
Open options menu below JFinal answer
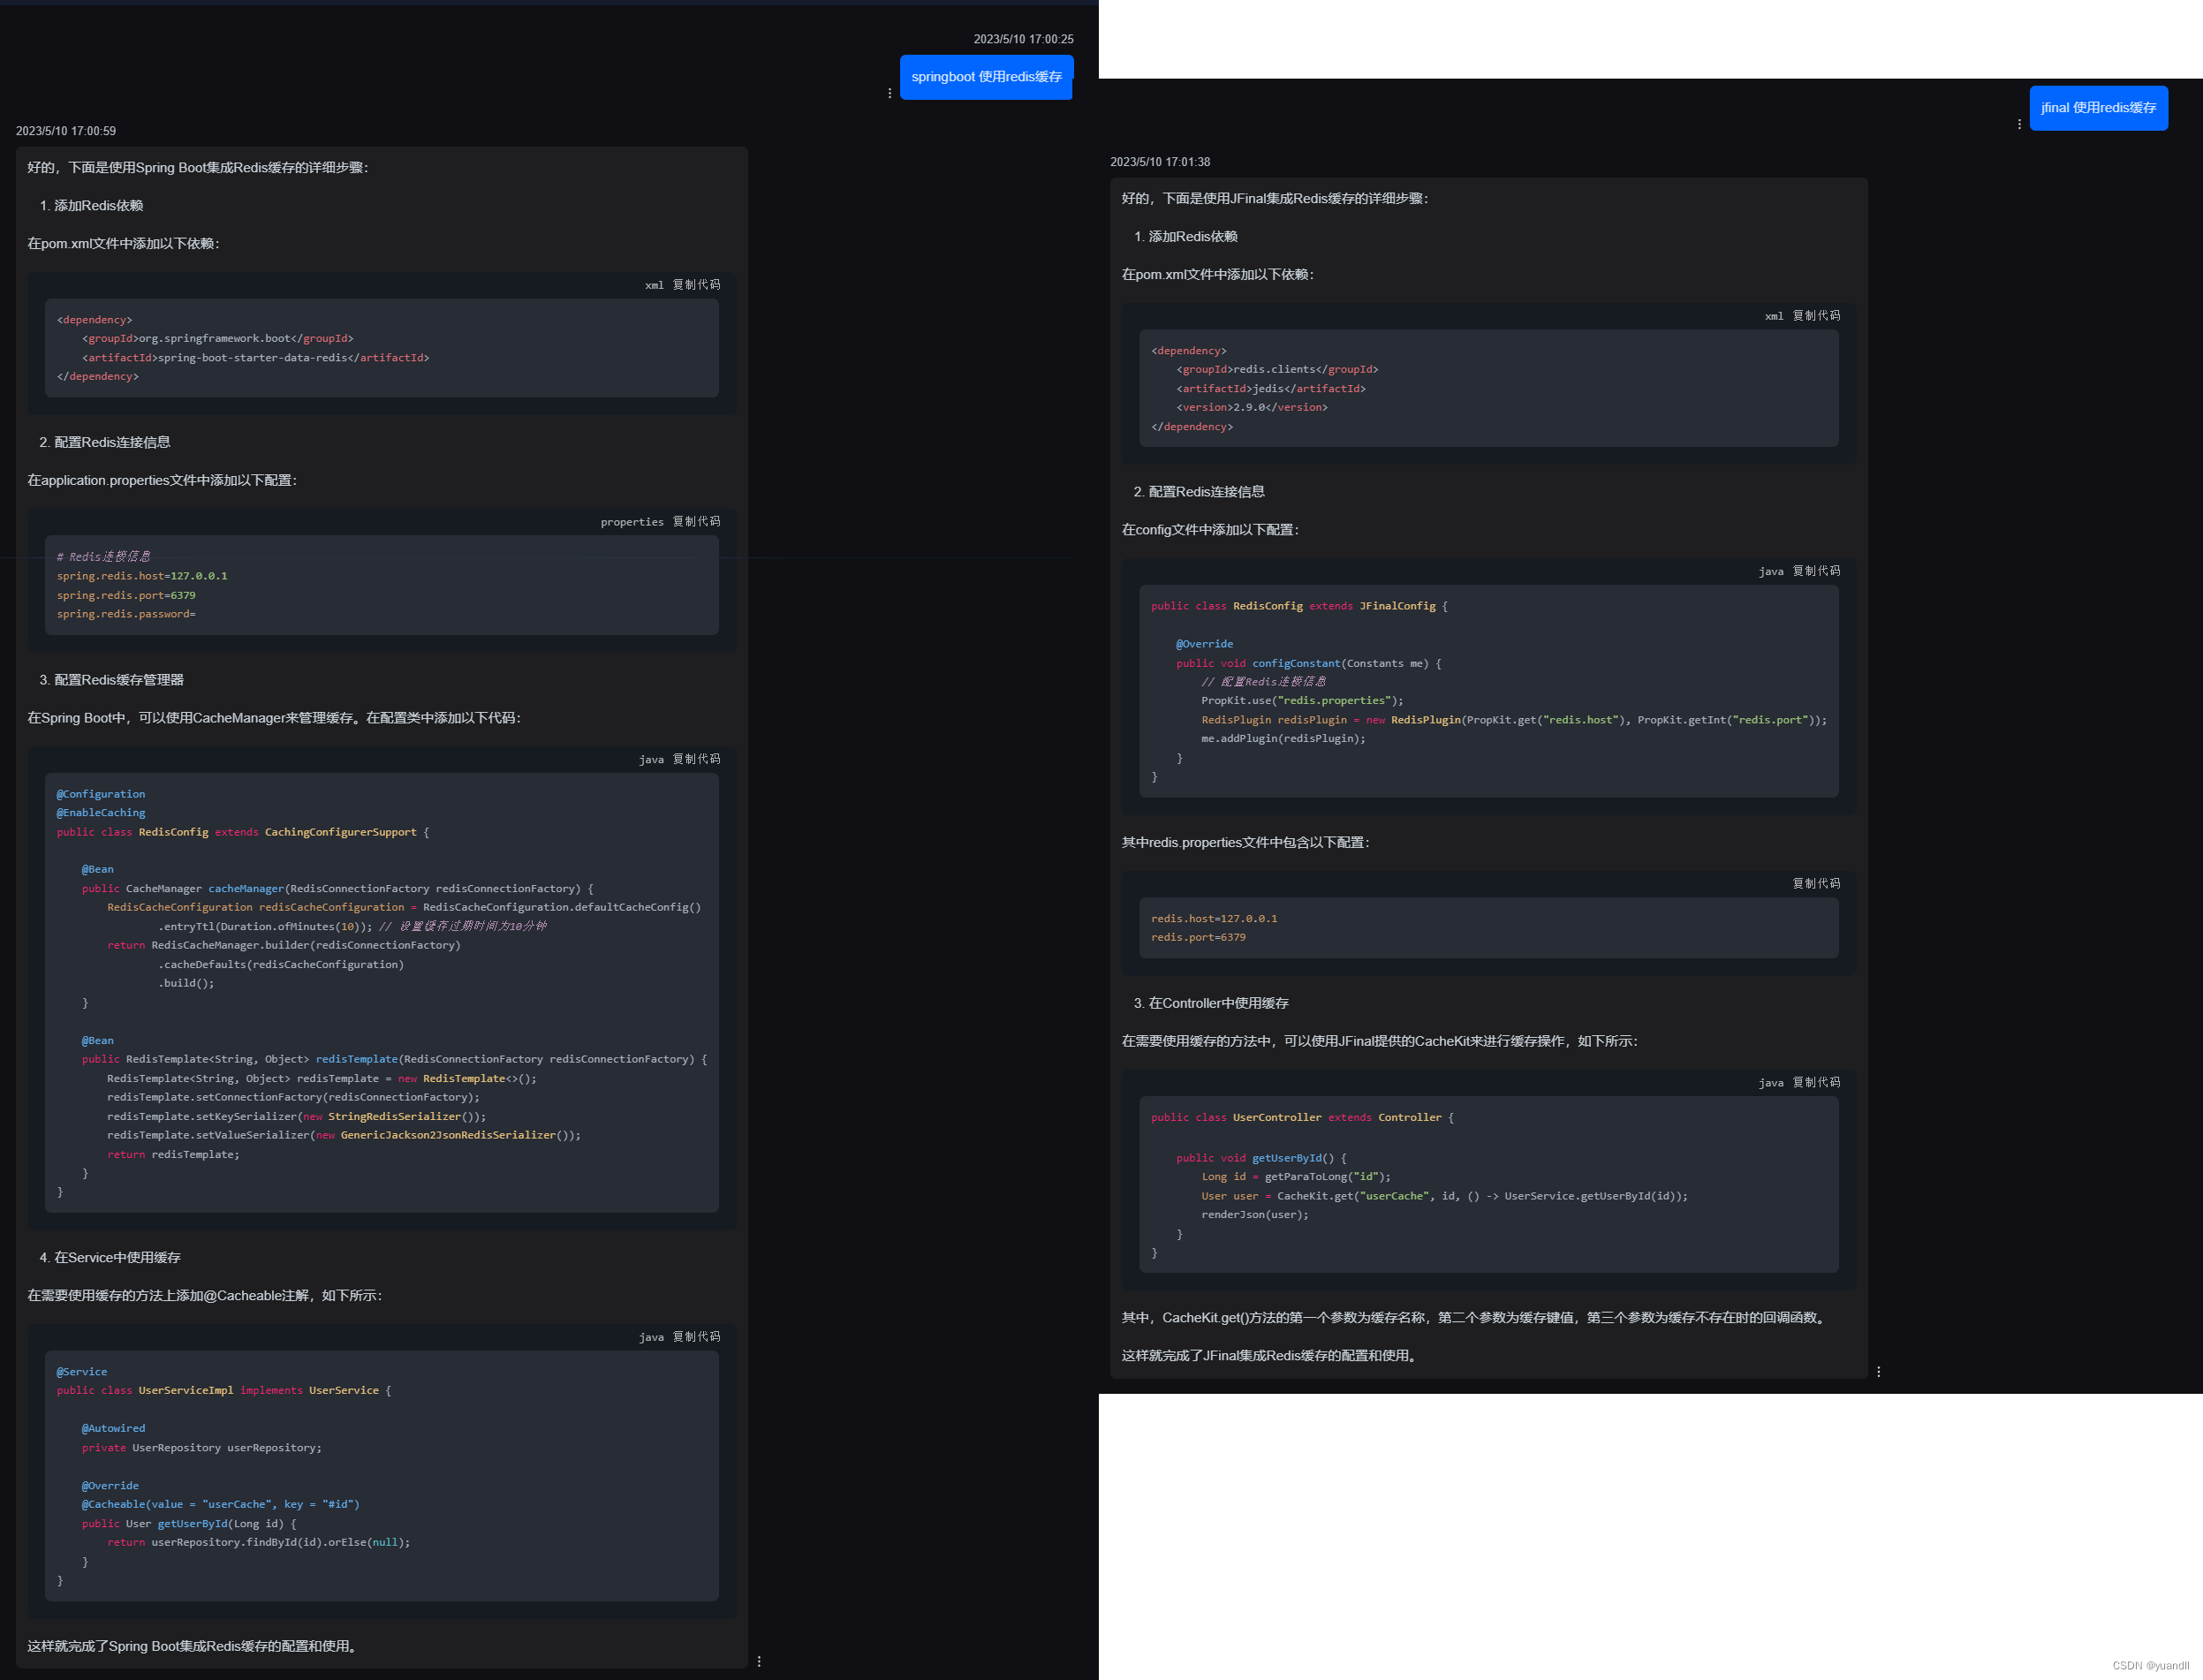click(1878, 1372)
